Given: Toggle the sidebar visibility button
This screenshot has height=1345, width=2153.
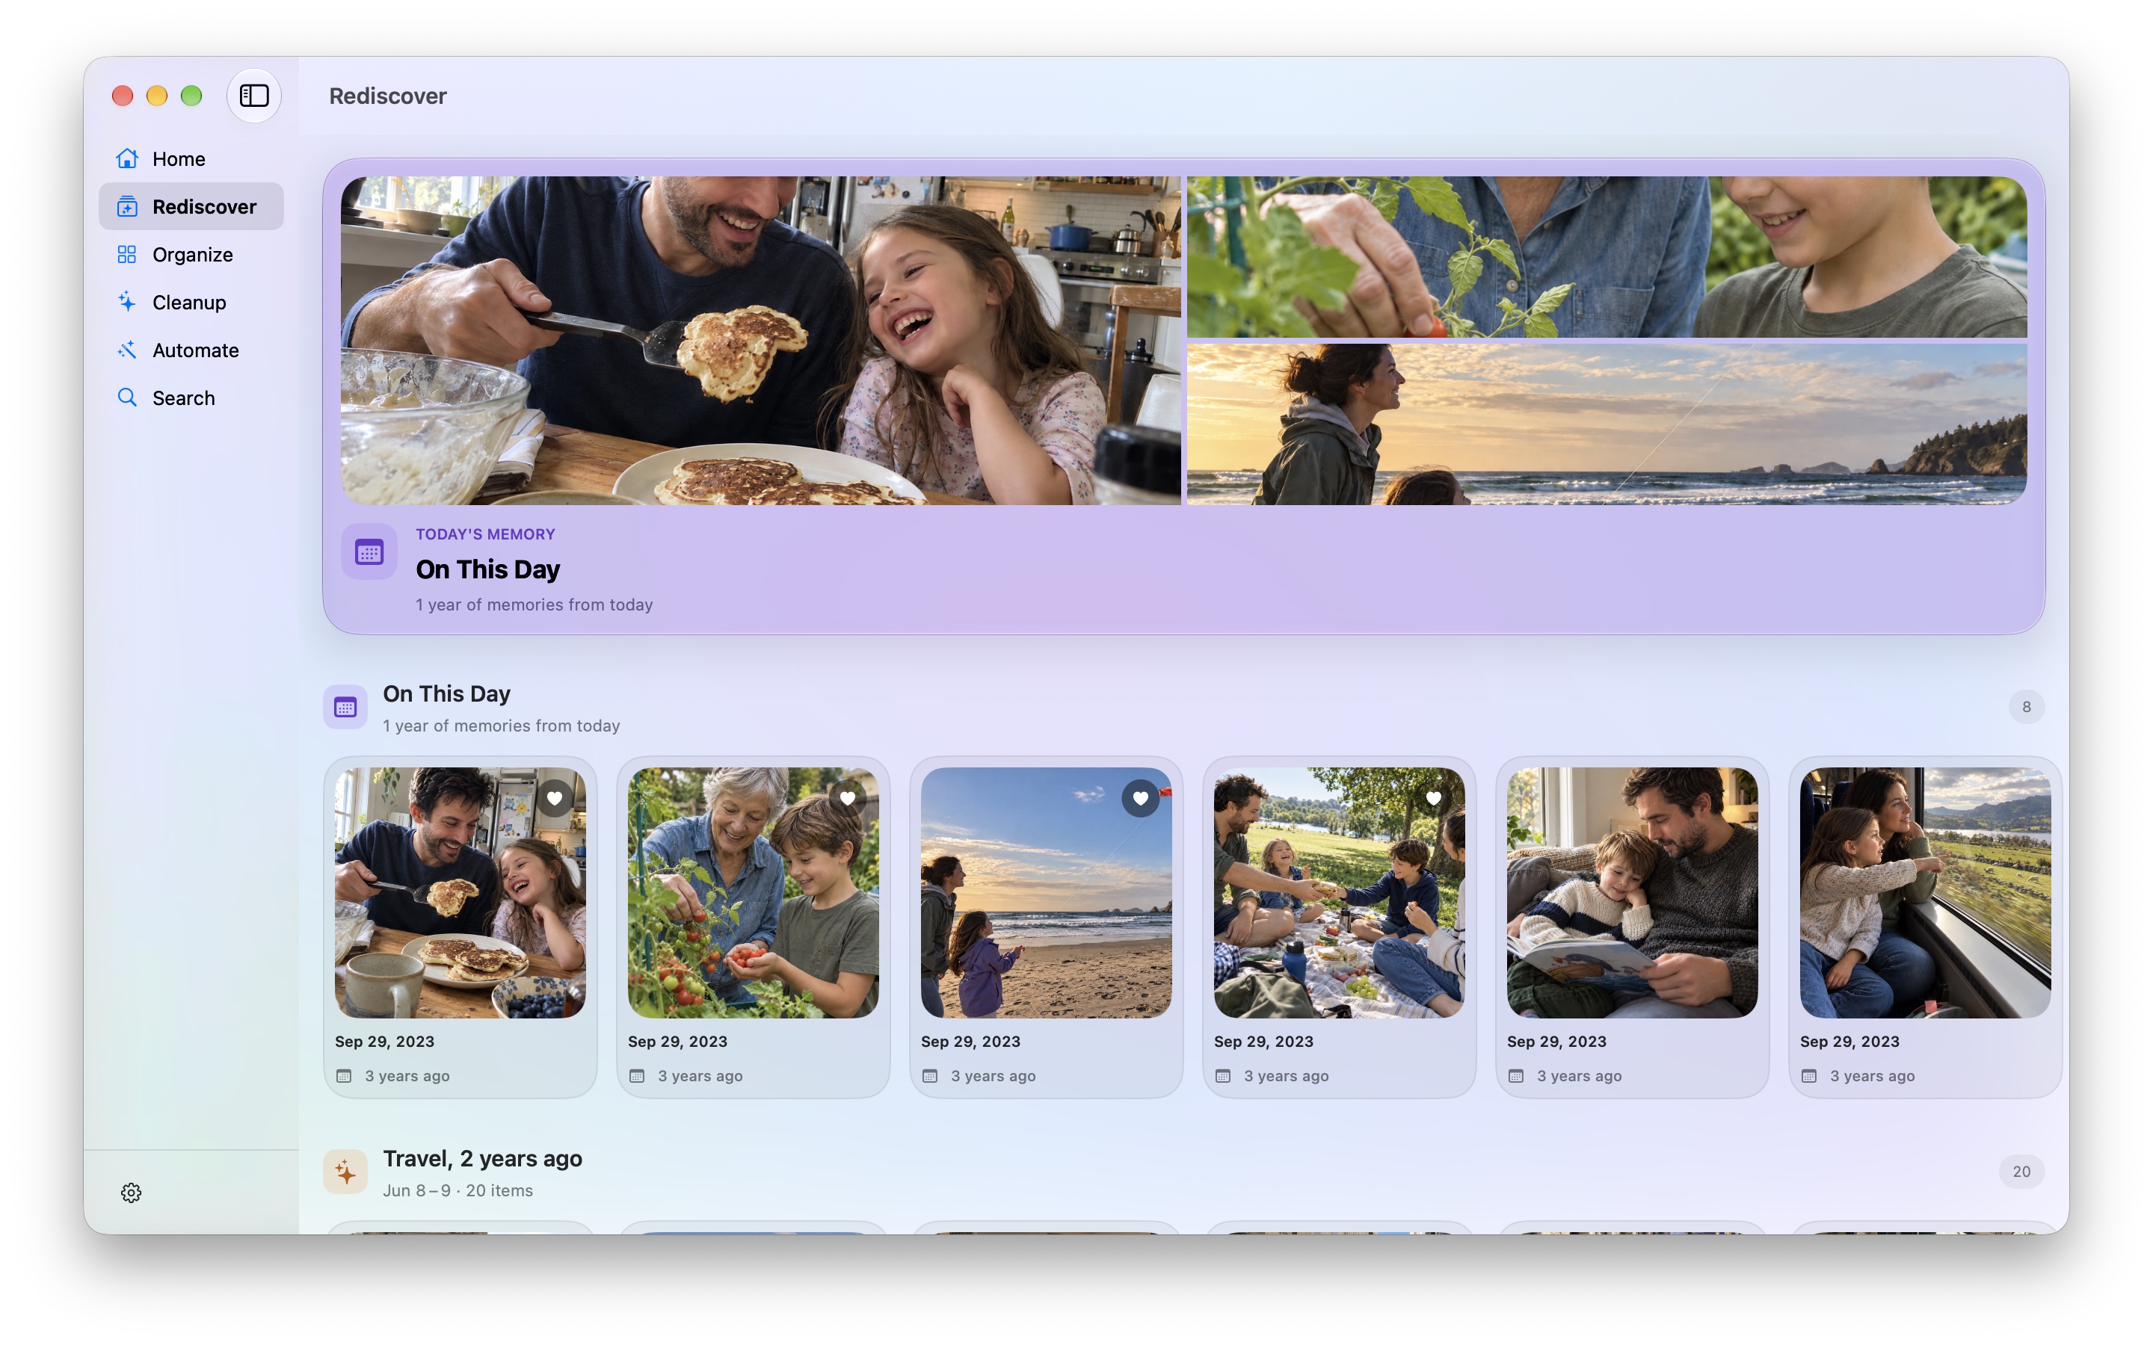Looking at the screenshot, I should click(253, 95).
